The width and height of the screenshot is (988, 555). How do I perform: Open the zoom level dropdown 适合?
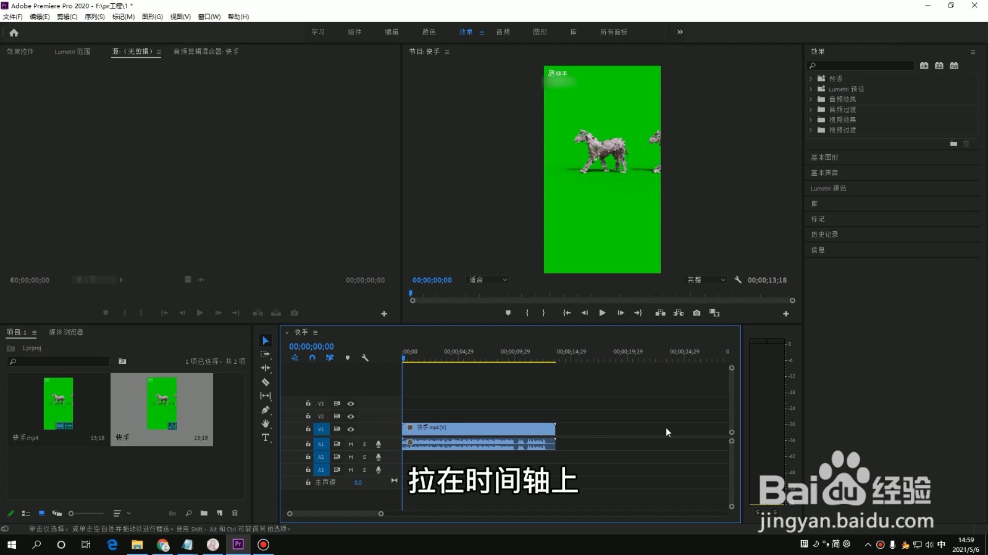tap(488, 280)
